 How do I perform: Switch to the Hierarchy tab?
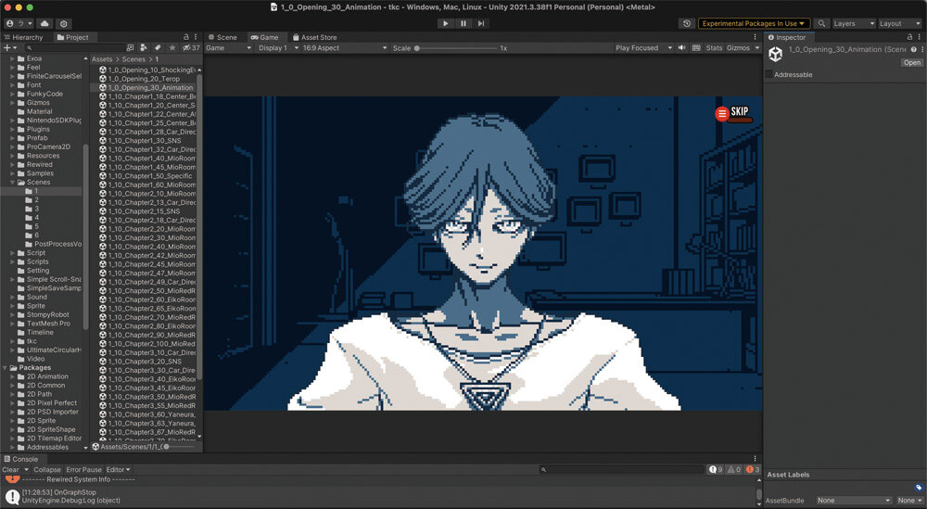(x=24, y=37)
